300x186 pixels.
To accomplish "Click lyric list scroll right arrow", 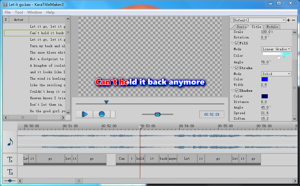I will (63, 117).
